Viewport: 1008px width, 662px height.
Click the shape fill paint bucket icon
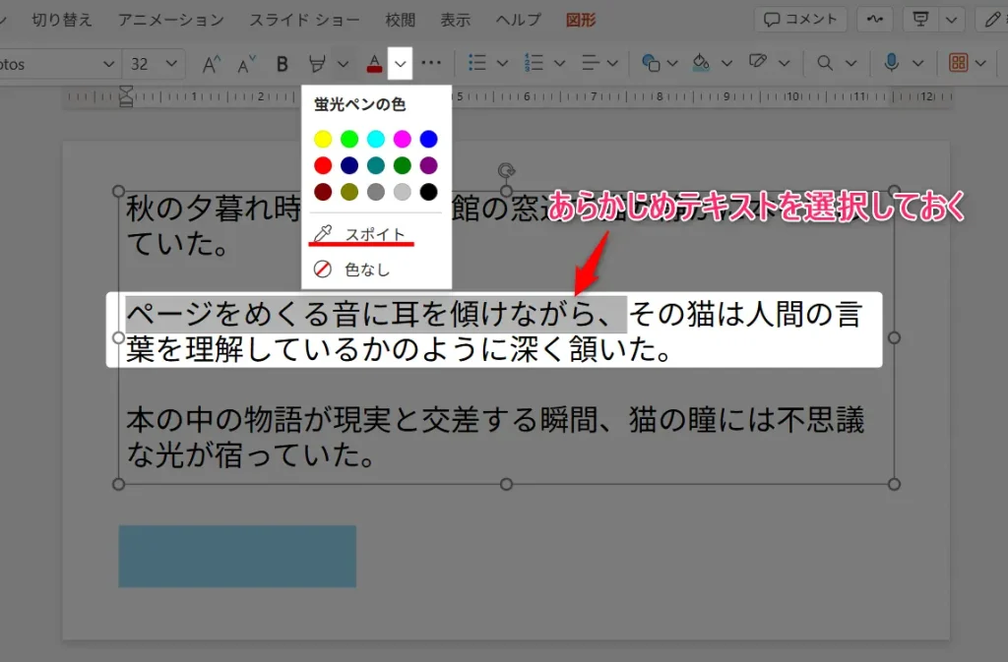(x=700, y=63)
